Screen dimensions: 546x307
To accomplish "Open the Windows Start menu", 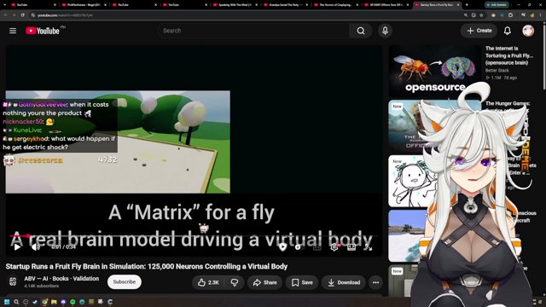I will click(7, 302).
